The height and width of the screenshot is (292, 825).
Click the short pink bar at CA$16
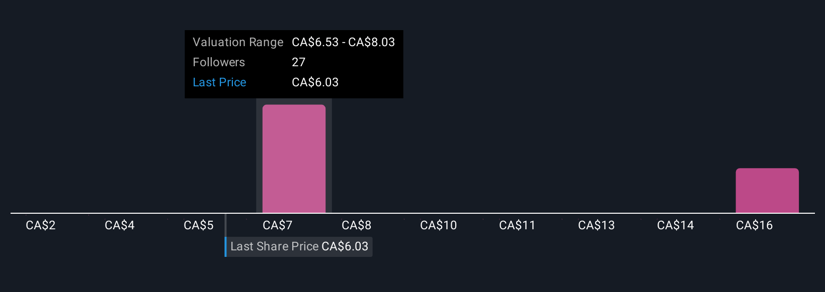[767, 191]
